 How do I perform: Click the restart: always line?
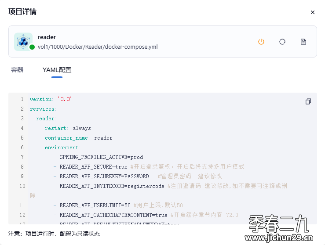68,128
